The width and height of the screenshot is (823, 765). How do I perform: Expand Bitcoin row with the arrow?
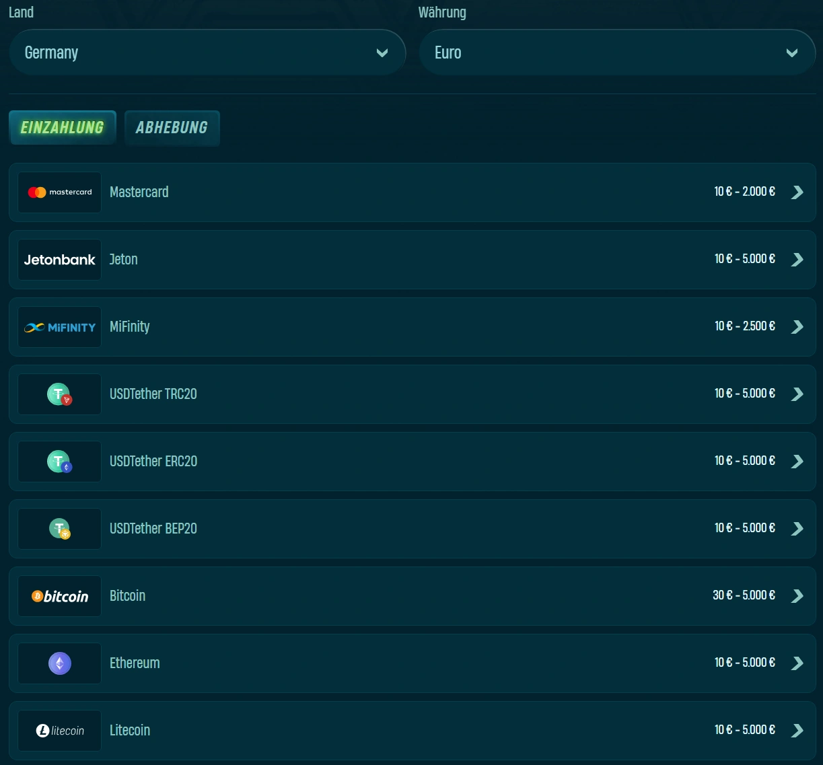point(797,596)
